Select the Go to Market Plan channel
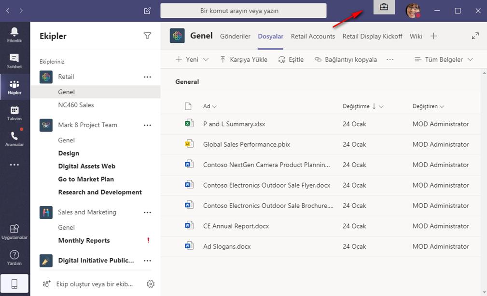The width and height of the screenshot is (487, 296). pyautogui.click(x=86, y=179)
